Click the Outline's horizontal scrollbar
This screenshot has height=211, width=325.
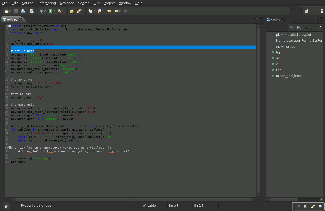pos(294,199)
